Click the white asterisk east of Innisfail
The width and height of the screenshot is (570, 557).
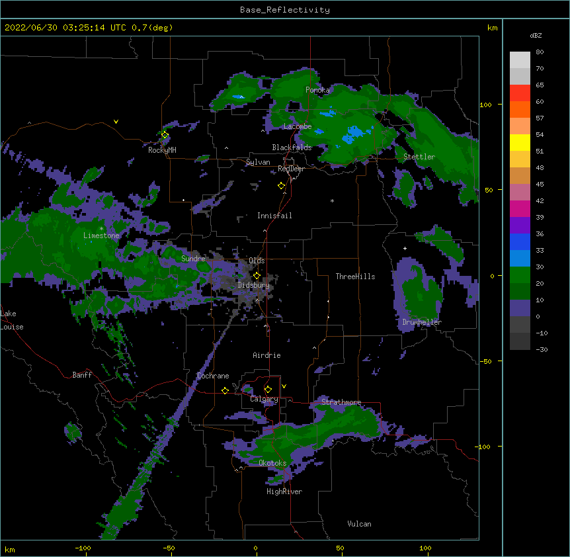tap(332, 201)
